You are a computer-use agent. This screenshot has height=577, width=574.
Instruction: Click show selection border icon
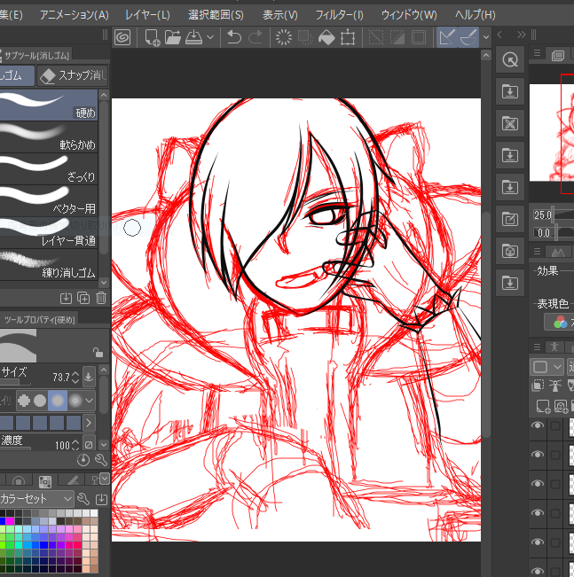click(419, 37)
